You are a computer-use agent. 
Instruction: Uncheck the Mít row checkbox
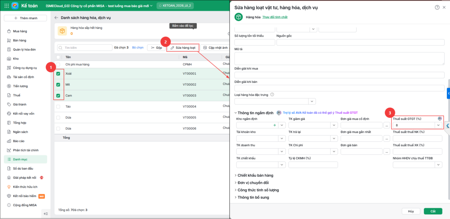pos(58,85)
